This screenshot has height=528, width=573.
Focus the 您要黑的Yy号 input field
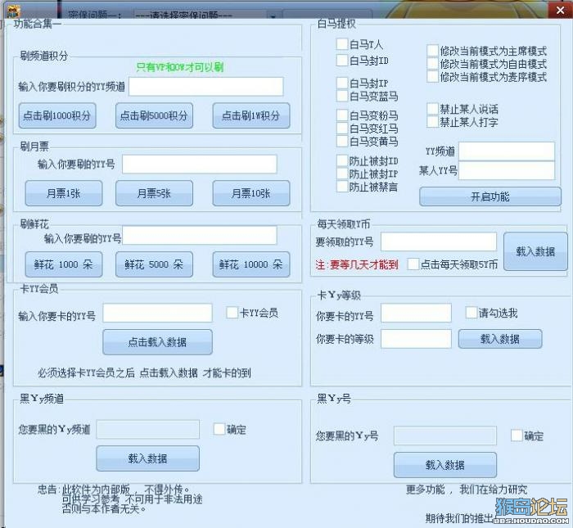[x=445, y=435]
